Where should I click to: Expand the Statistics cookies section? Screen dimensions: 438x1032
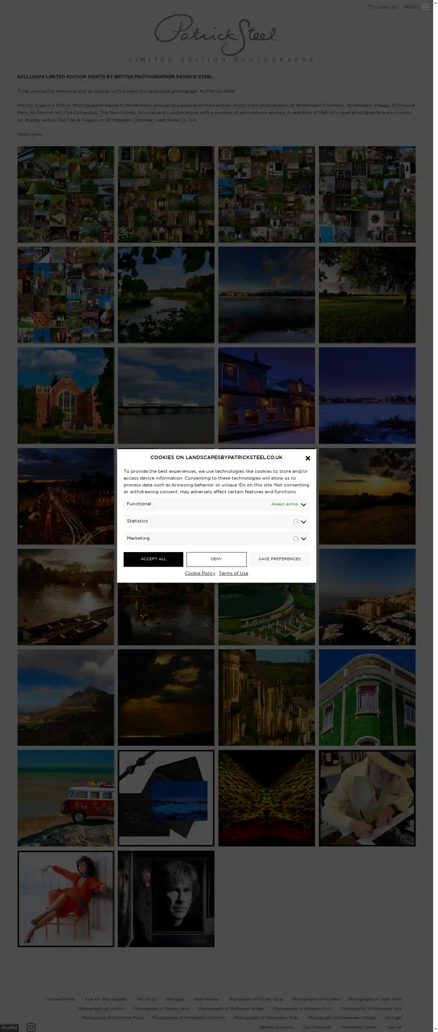[304, 522]
